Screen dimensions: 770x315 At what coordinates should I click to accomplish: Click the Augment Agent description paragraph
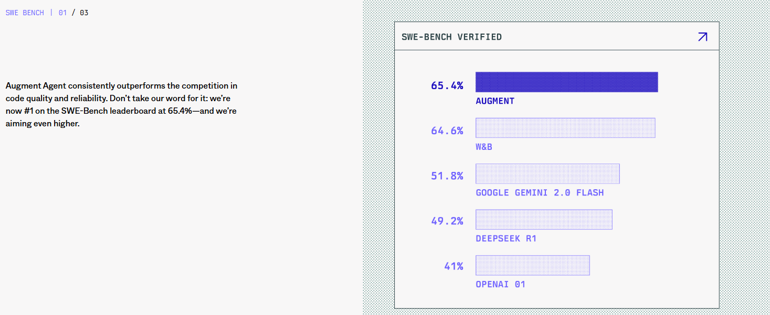(x=122, y=105)
